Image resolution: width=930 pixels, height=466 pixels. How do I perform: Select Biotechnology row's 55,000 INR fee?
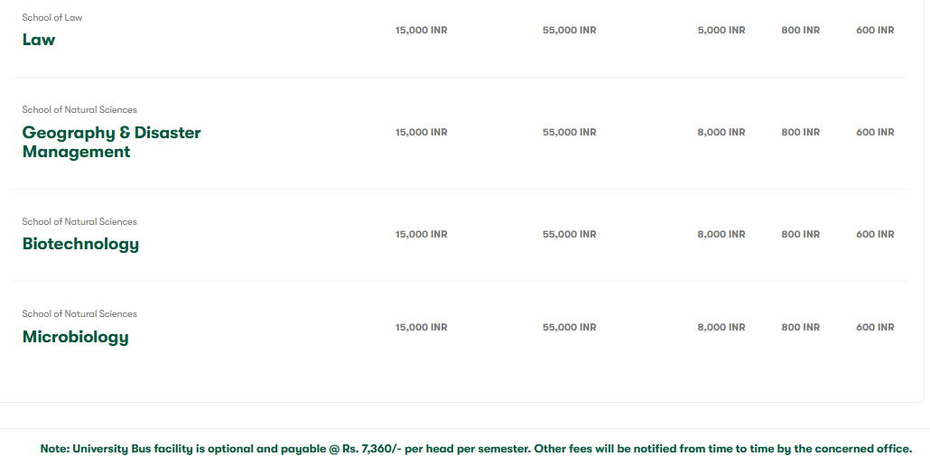pos(569,234)
